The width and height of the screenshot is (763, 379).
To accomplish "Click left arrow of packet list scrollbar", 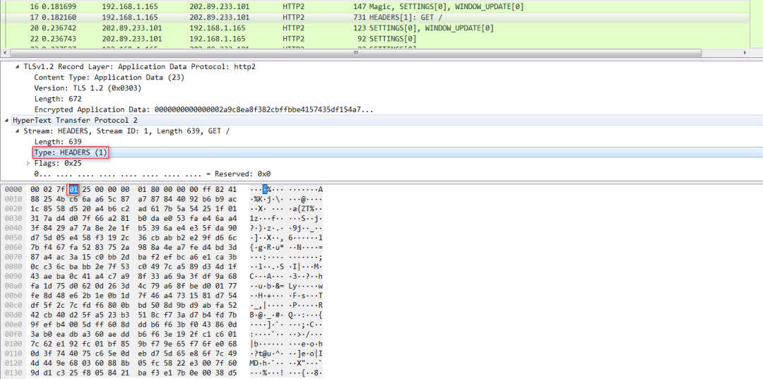I will pyautogui.click(x=5, y=52).
